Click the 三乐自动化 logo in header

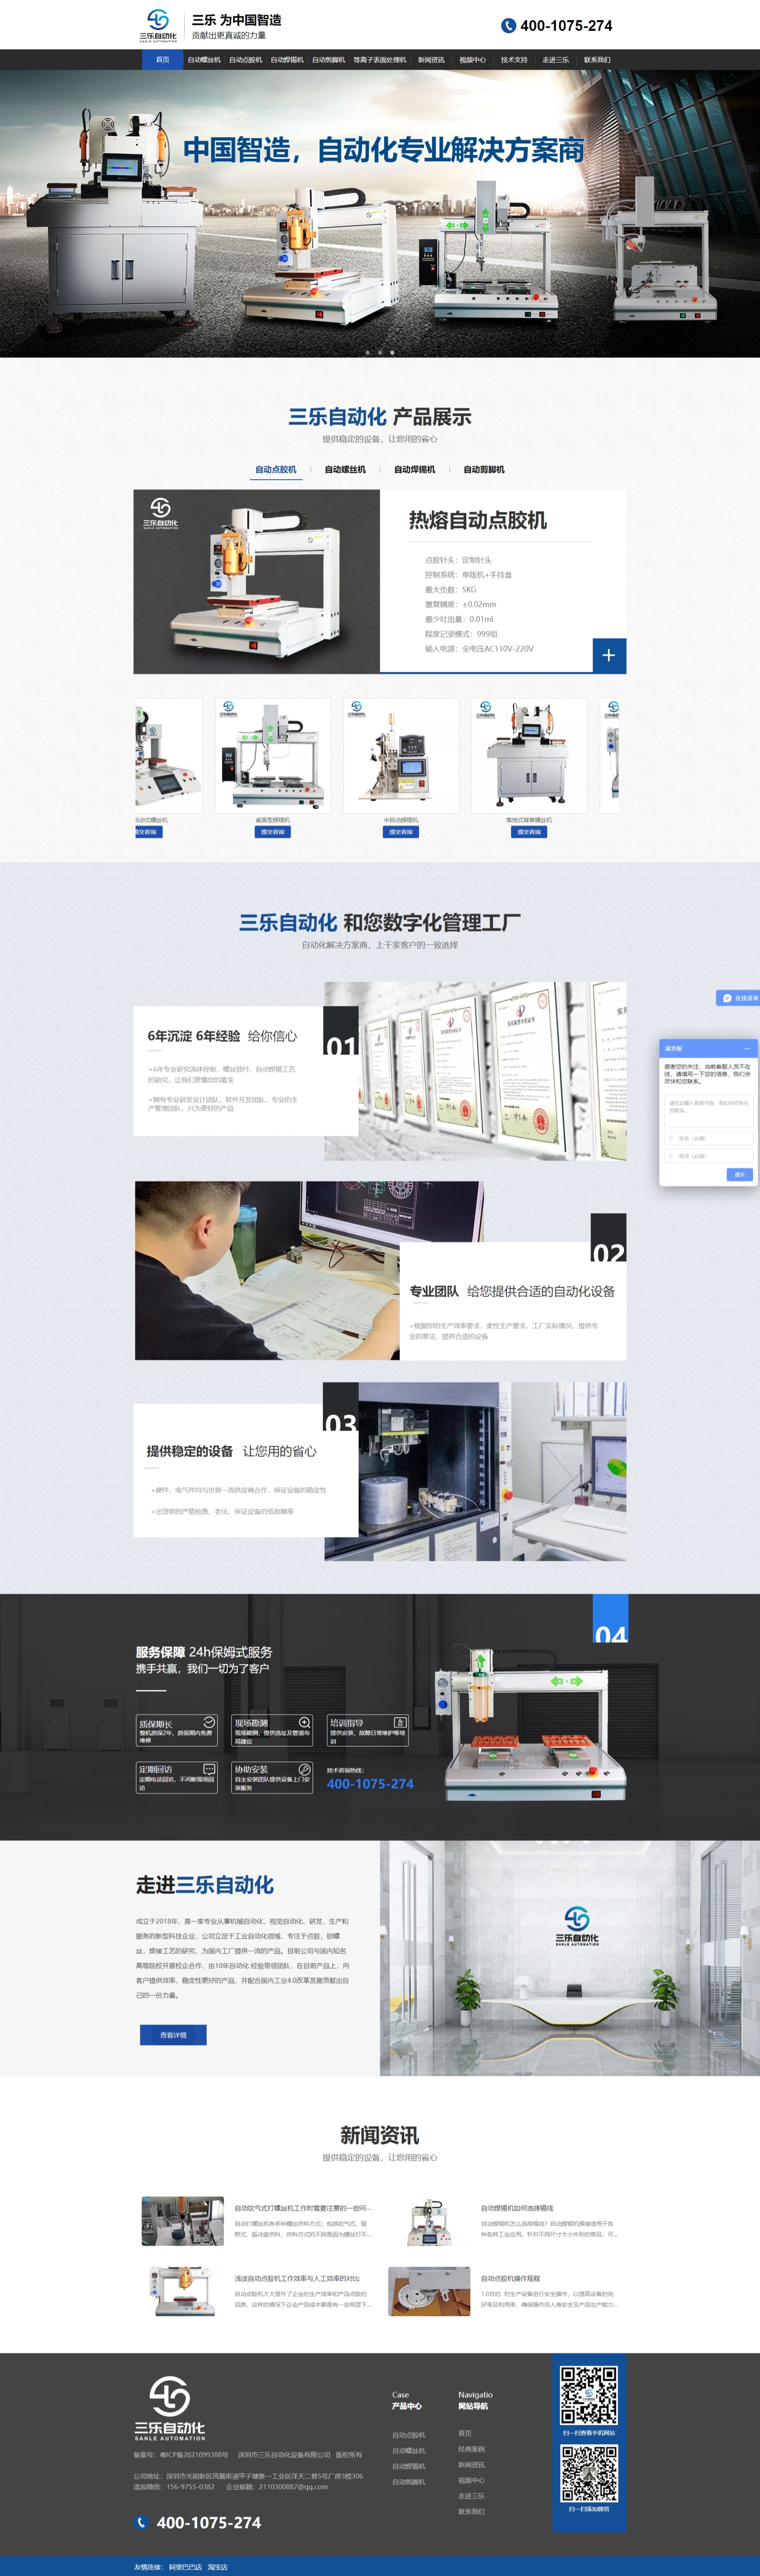click(x=158, y=24)
